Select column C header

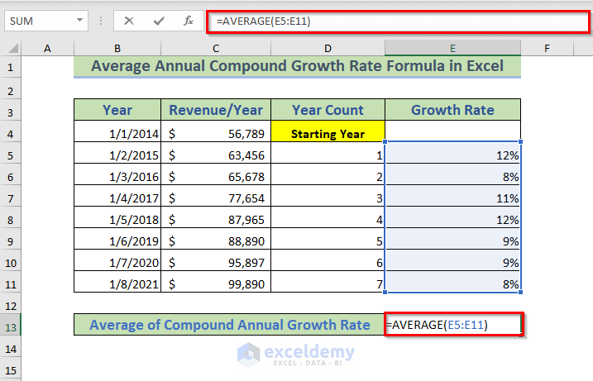pos(216,49)
